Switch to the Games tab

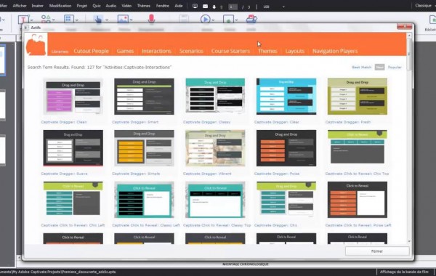coord(125,51)
